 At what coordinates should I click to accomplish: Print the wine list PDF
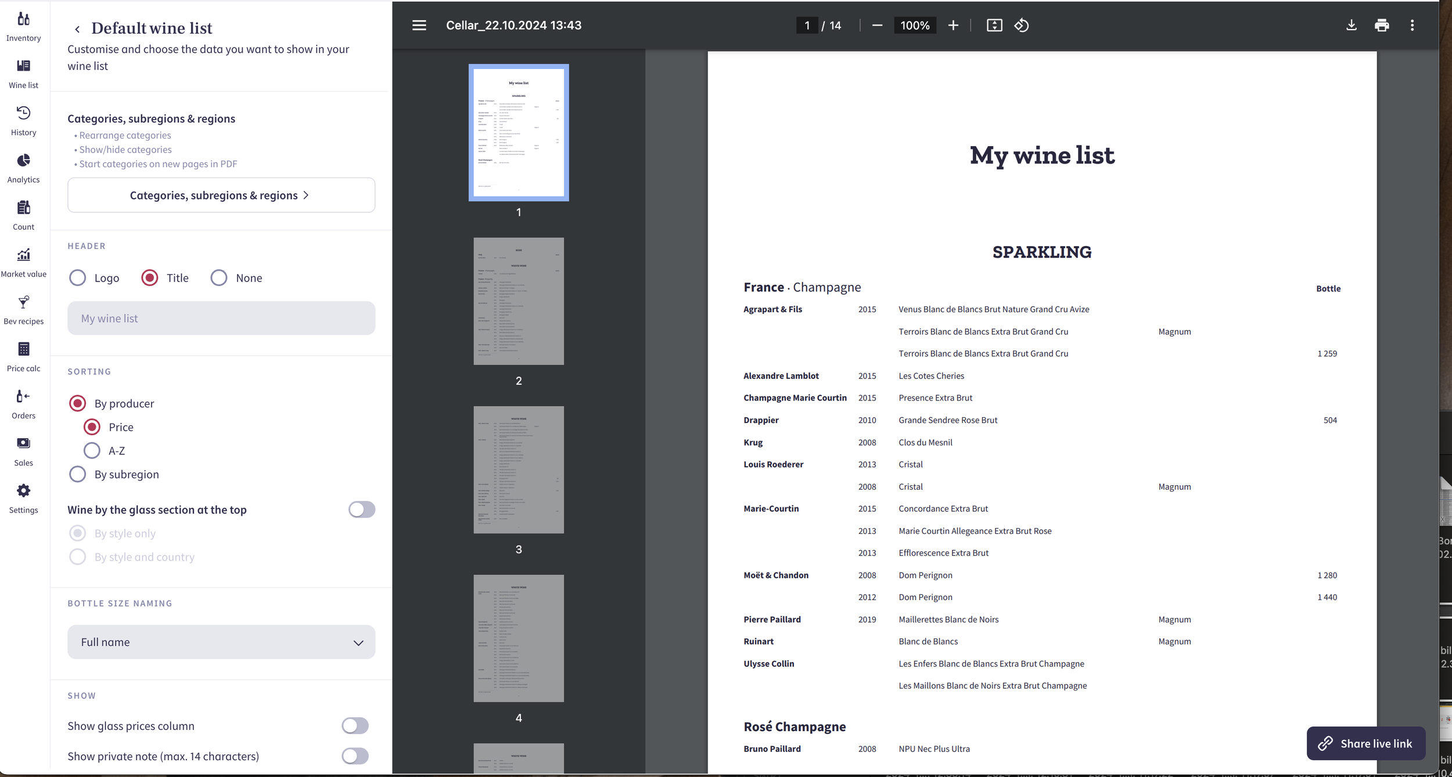[x=1382, y=26]
